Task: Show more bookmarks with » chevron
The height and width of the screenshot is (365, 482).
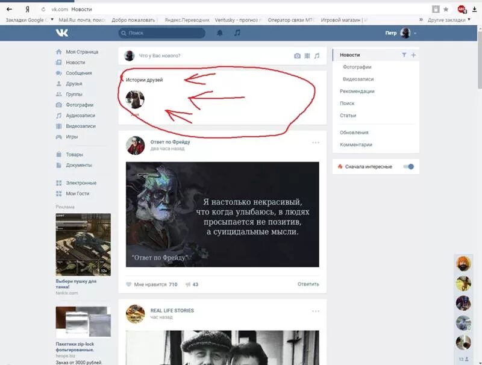Action: click(421, 20)
